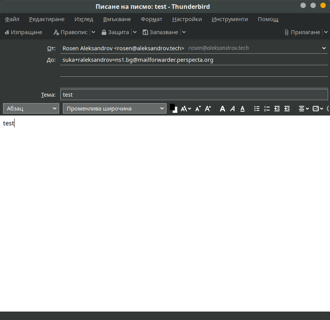Open the Инструменти menu
This screenshot has width=330, height=320.
[229, 19]
